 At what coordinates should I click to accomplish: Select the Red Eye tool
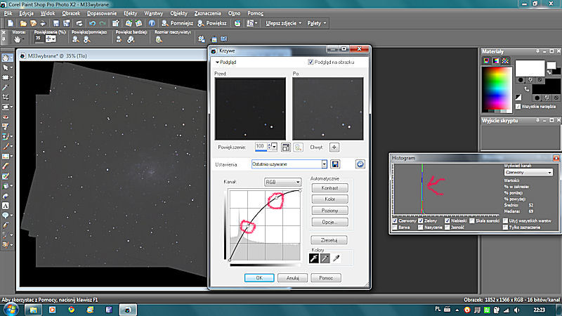click(x=6, y=117)
